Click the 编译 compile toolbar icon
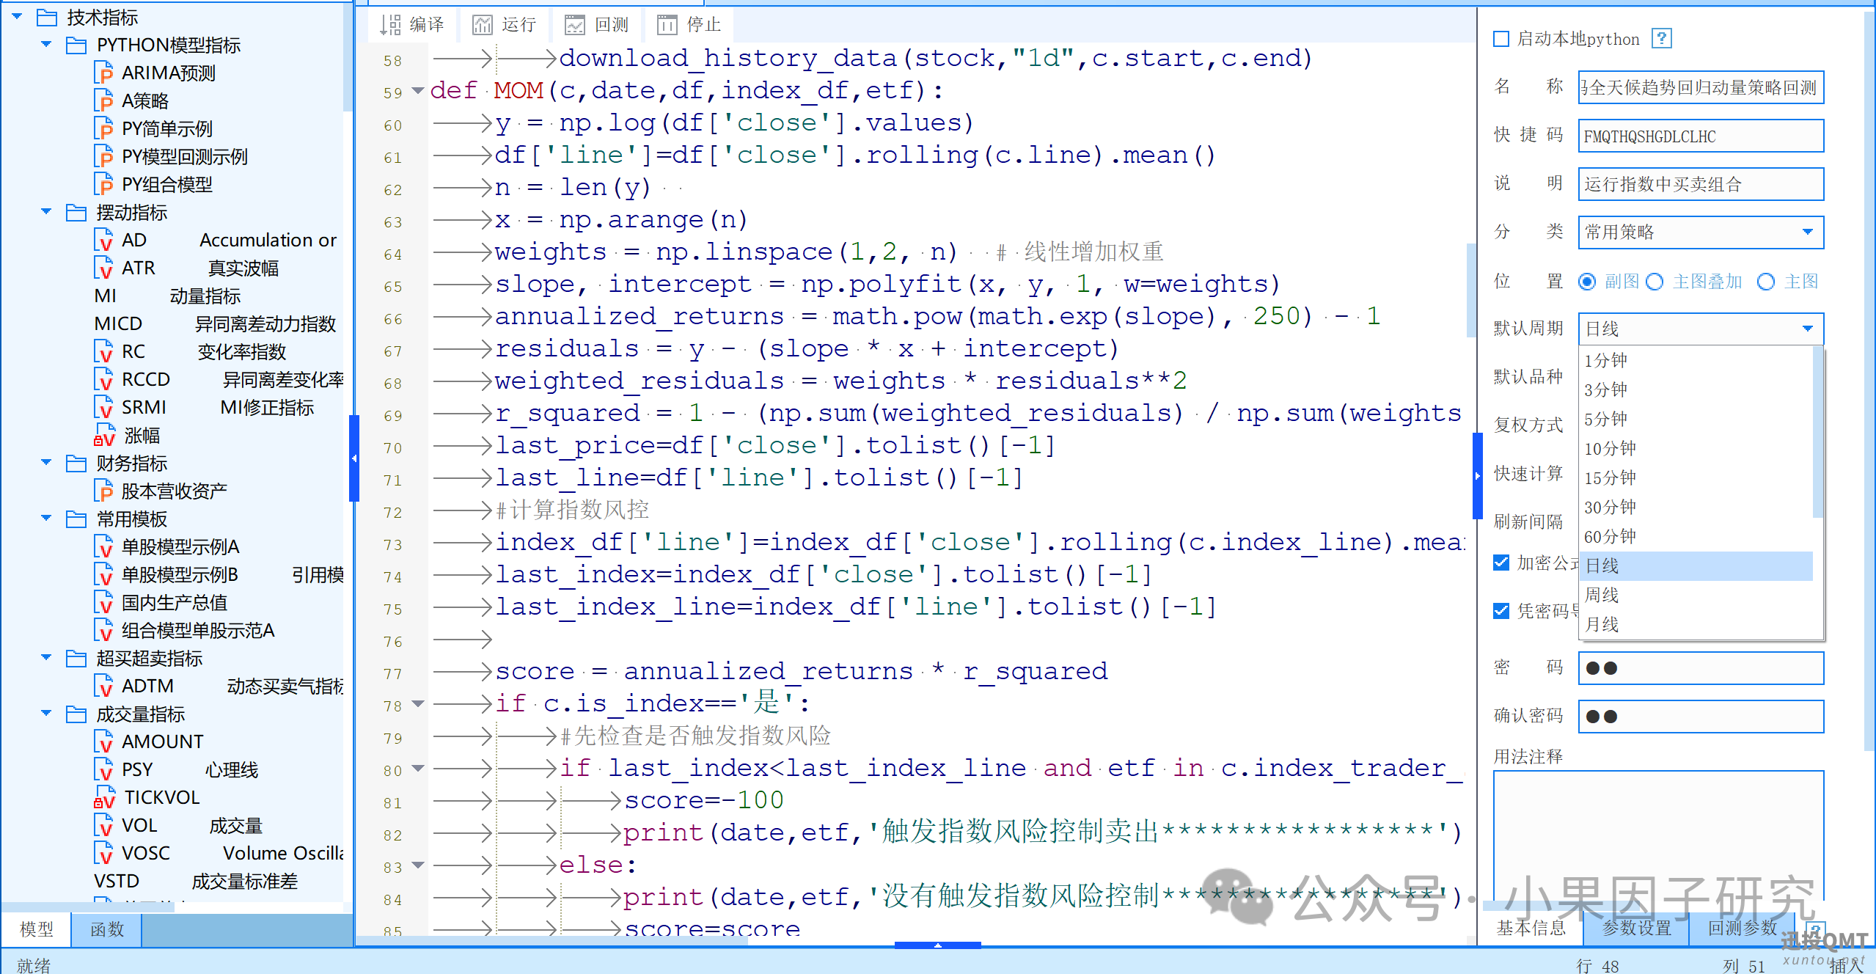Viewport: 1876px width, 974px height. (x=390, y=25)
